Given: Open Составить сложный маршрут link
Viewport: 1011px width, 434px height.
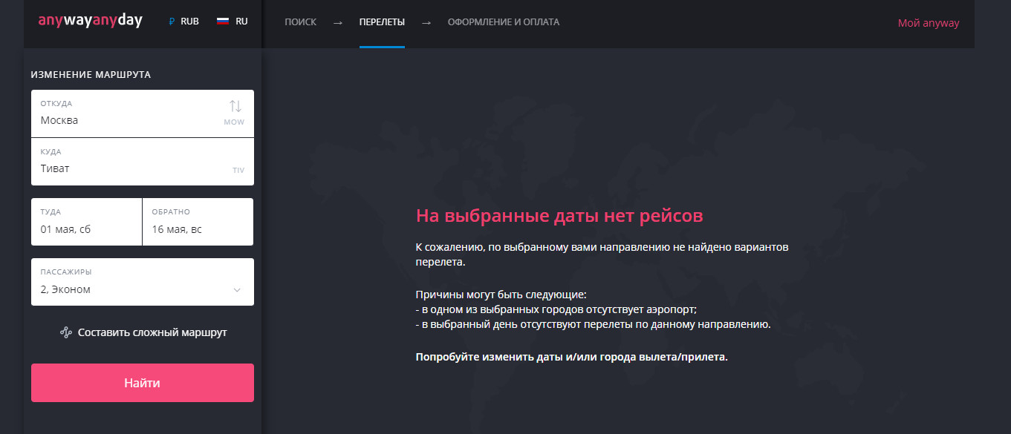Looking at the screenshot, I should tap(143, 332).
